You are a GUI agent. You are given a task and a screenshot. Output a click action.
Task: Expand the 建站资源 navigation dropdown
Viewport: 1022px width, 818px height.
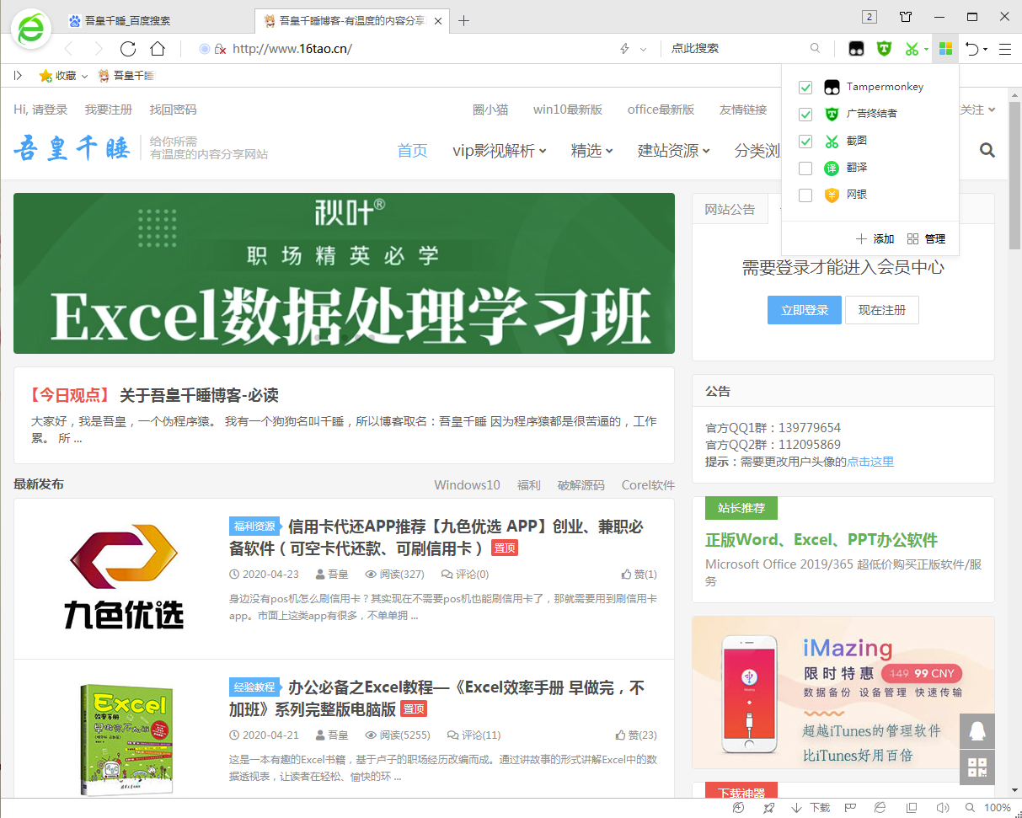click(673, 151)
